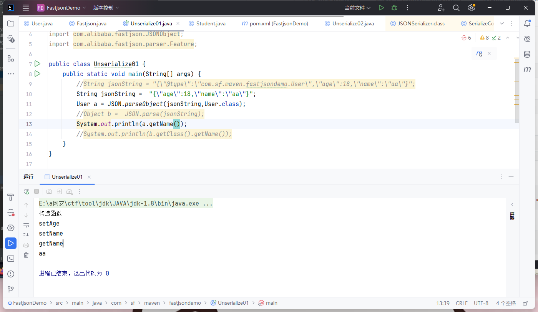The image size is (538, 312).
Task: Toggle the read-only lock in status bar
Action: [x=526, y=303]
